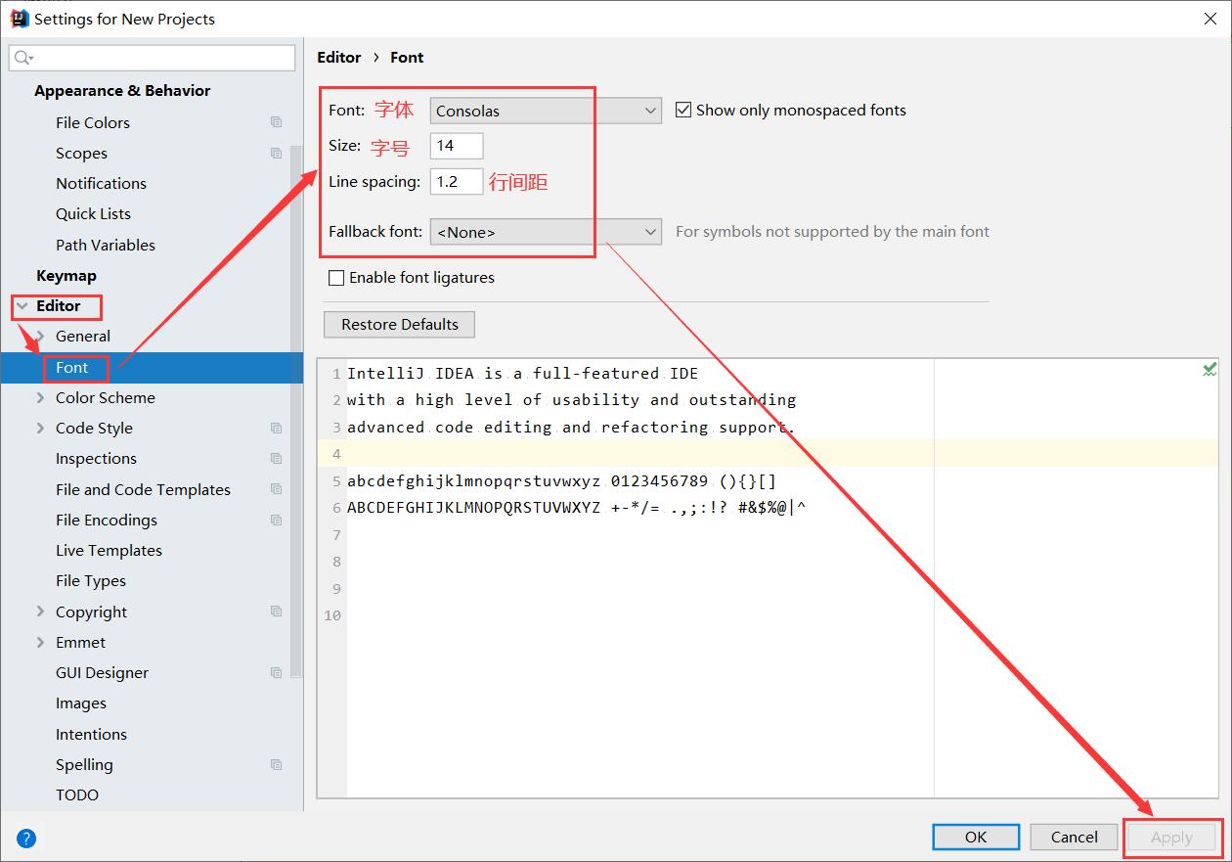Click the Line spacing field showing 1.2

click(x=457, y=181)
